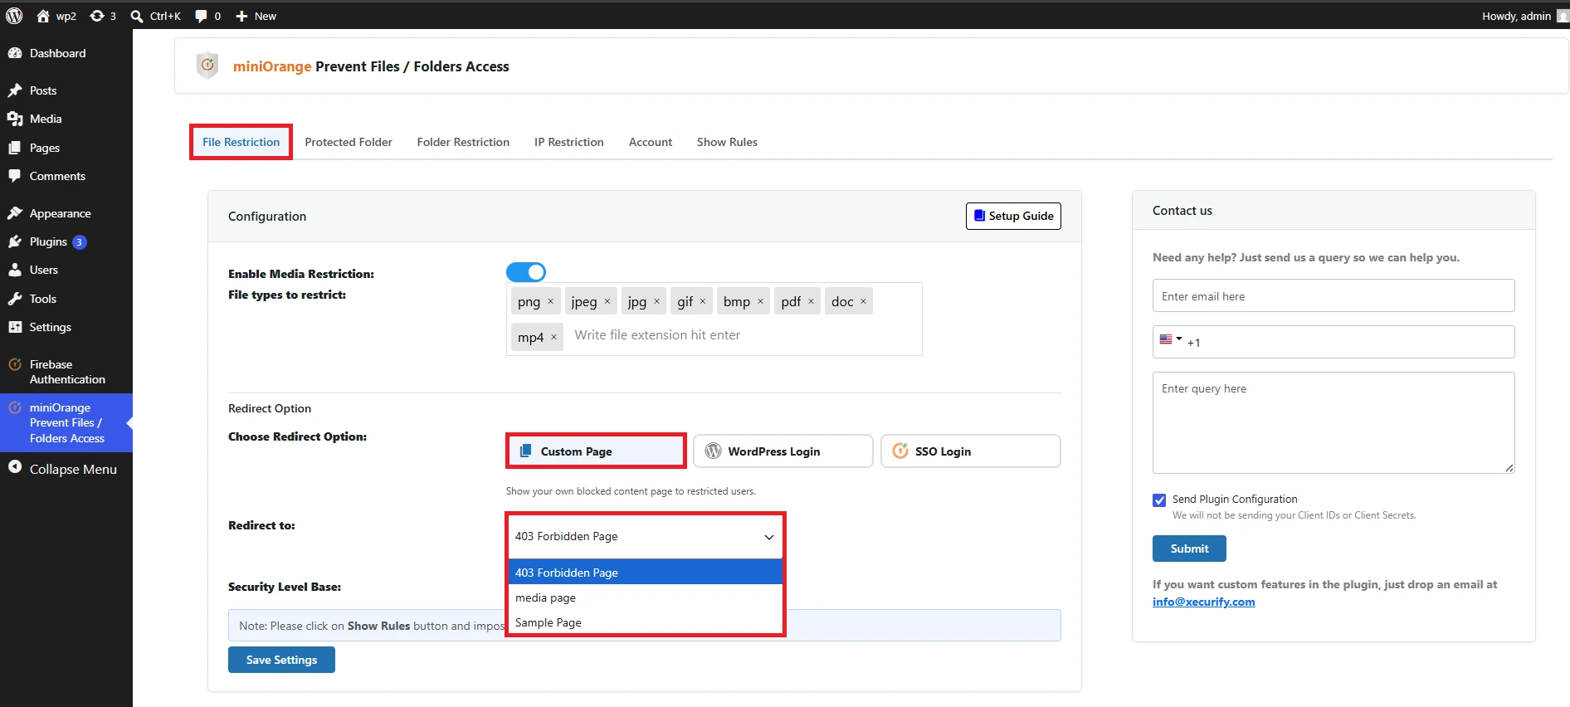Viewport: 1570px width, 707px height.
Task: Remove the bmp file type tag
Action: coord(760,301)
